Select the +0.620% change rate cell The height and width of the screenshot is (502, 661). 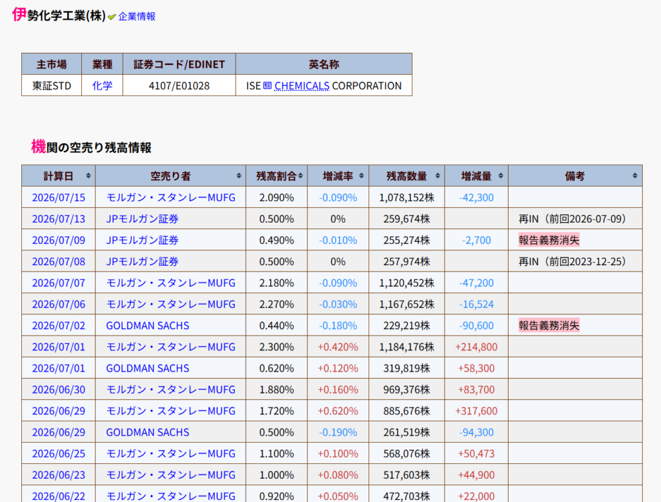click(x=338, y=411)
